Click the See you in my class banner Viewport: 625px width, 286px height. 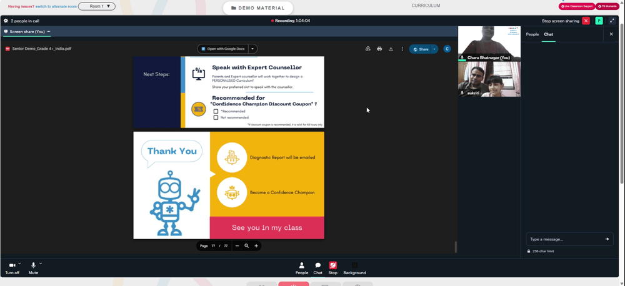click(267, 228)
